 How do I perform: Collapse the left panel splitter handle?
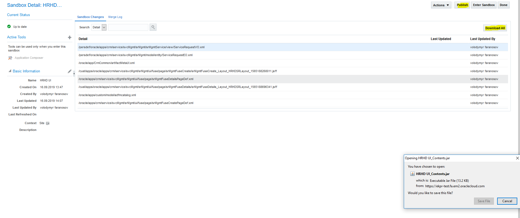click(x=74, y=73)
